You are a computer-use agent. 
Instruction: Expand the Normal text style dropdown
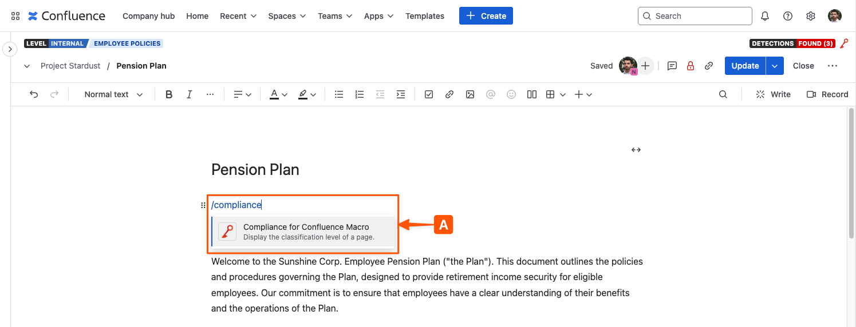(x=113, y=94)
